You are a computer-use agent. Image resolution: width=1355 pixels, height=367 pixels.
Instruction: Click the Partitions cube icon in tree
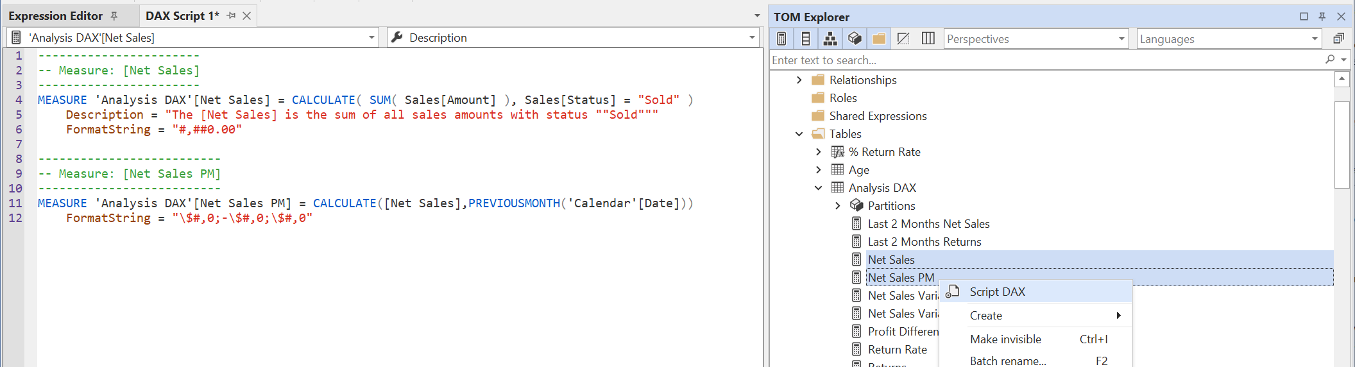pyautogui.click(x=856, y=205)
